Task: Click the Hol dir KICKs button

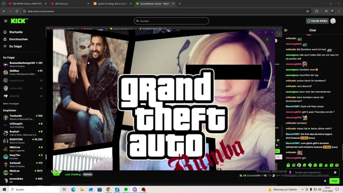Action: point(317,21)
